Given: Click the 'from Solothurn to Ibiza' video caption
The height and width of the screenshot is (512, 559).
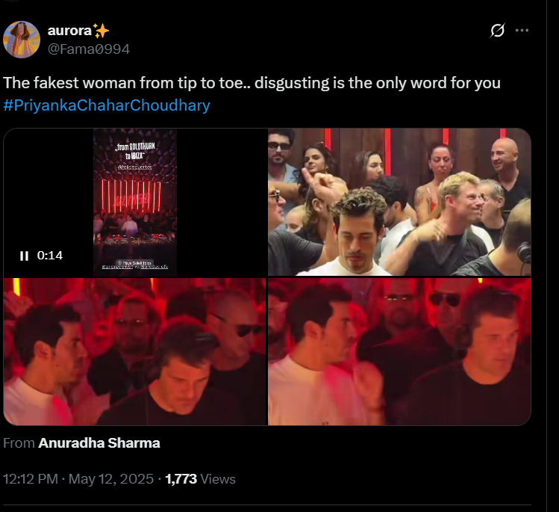Looking at the screenshot, I should coord(135,151).
